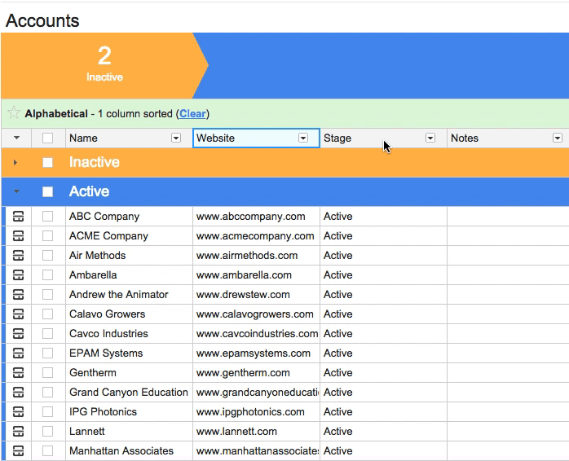Image resolution: width=569 pixels, height=461 pixels.
Task: Select the Andrew the Animator row checkbox
Action: (47, 295)
